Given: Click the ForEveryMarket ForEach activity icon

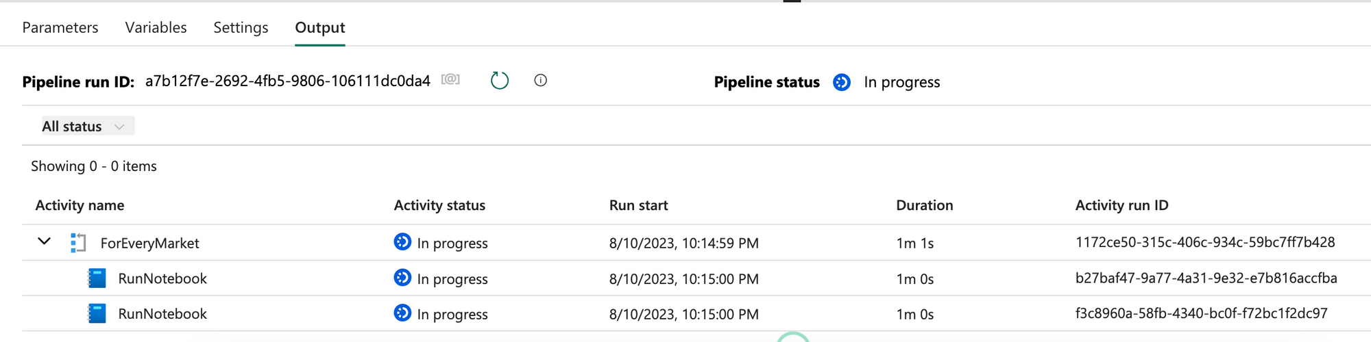Looking at the screenshot, I should point(79,243).
